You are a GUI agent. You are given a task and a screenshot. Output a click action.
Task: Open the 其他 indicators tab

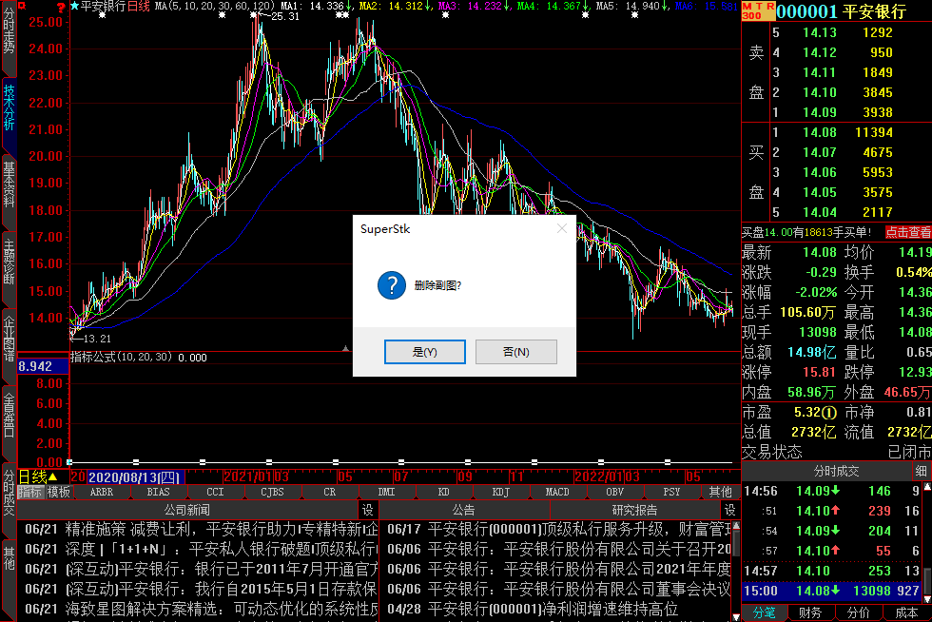click(x=721, y=493)
